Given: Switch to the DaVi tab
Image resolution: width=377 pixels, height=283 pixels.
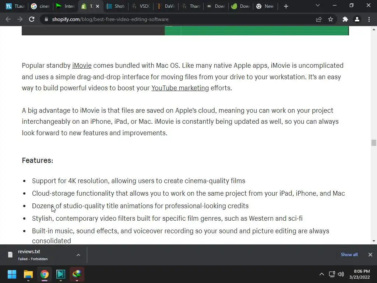Looking at the screenshot, I should tap(166, 6).
